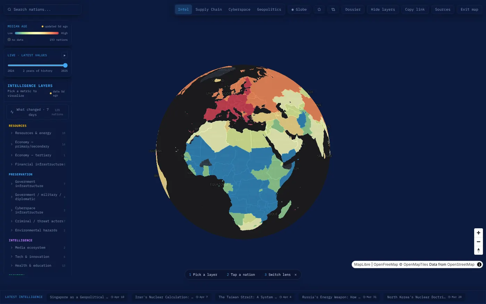This screenshot has height=304, width=486.
Task: Select the Pick a layer step
Action: tap(203, 274)
